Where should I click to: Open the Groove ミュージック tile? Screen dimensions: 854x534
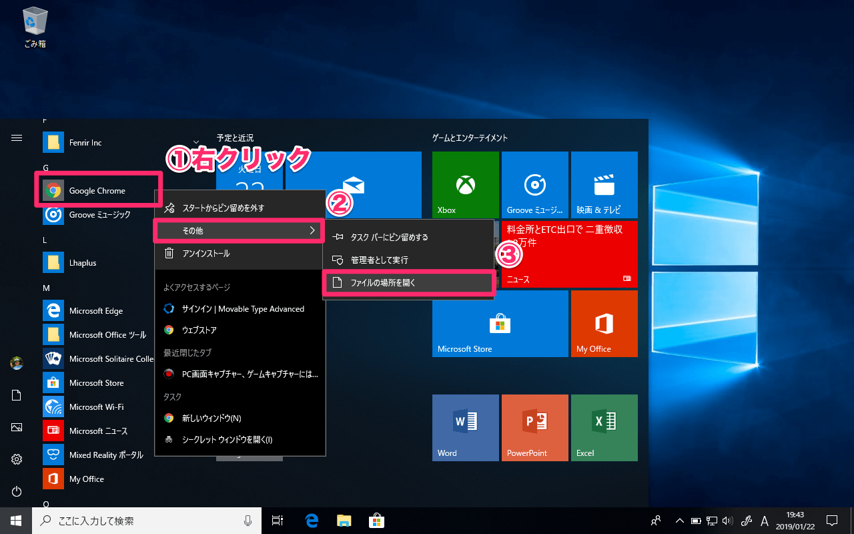point(535,185)
